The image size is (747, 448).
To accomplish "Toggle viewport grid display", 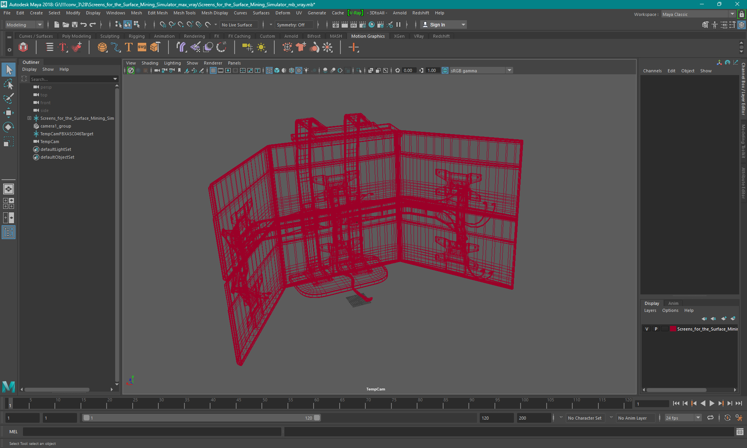I will tap(213, 70).
